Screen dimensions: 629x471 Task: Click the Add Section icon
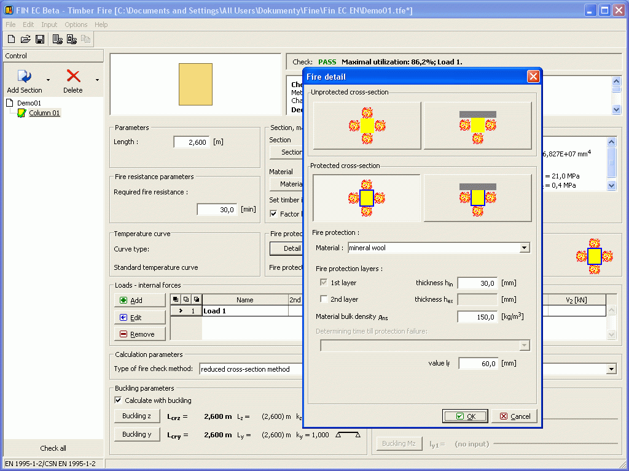click(x=25, y=77)
